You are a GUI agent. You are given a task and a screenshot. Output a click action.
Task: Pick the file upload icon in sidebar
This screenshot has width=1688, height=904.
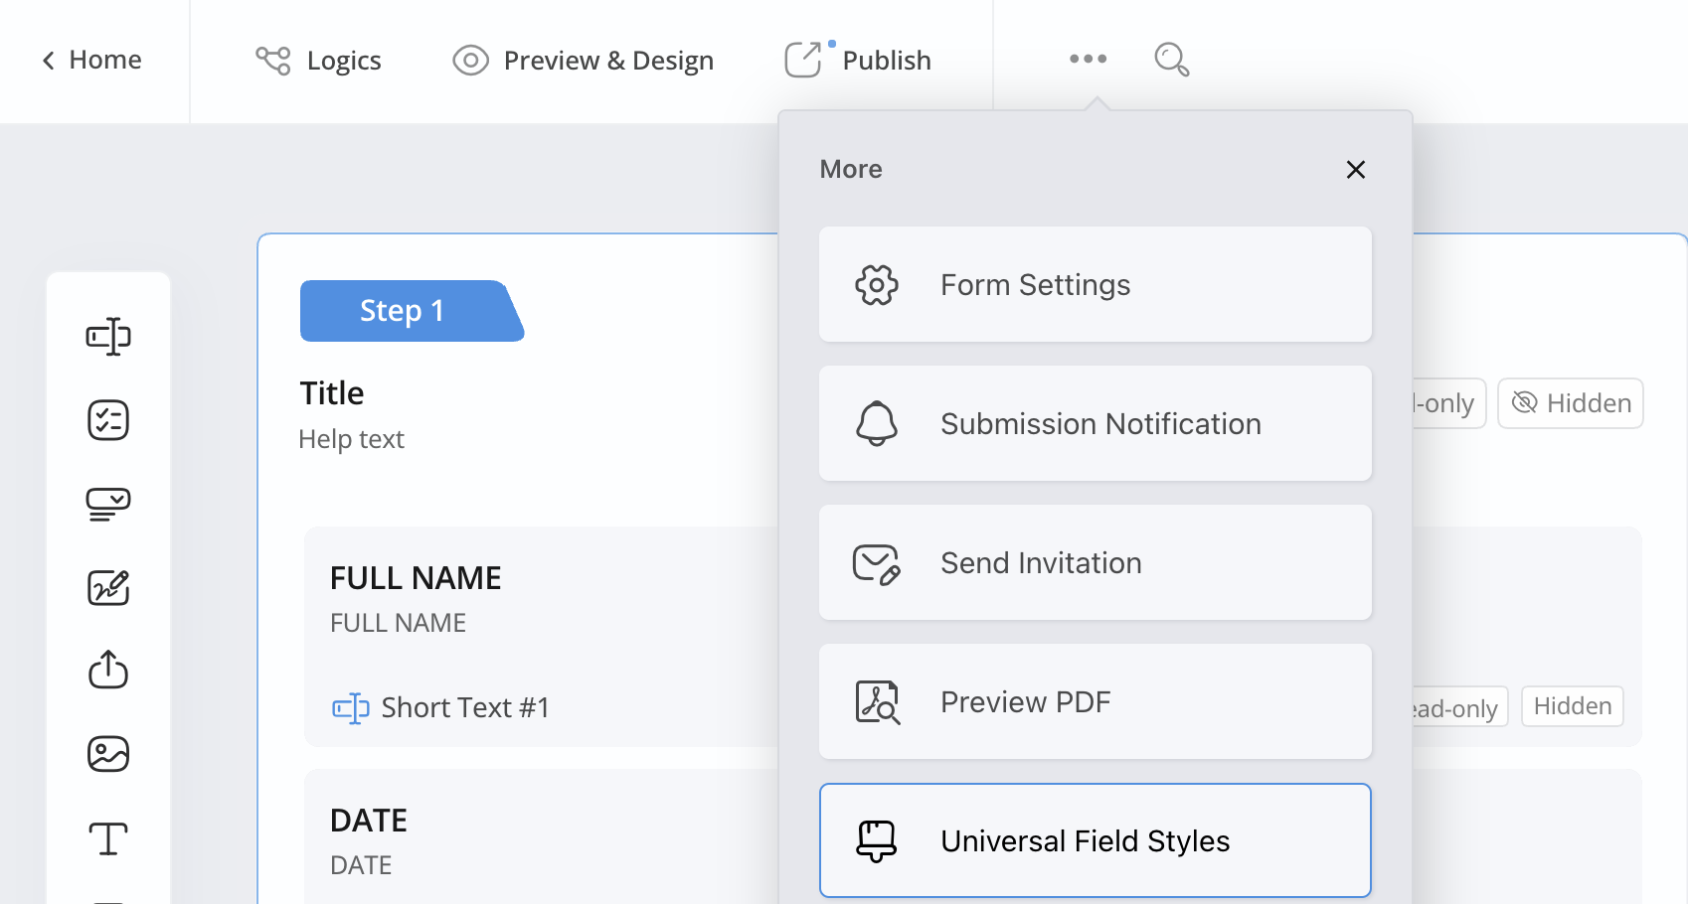(108, 670)
